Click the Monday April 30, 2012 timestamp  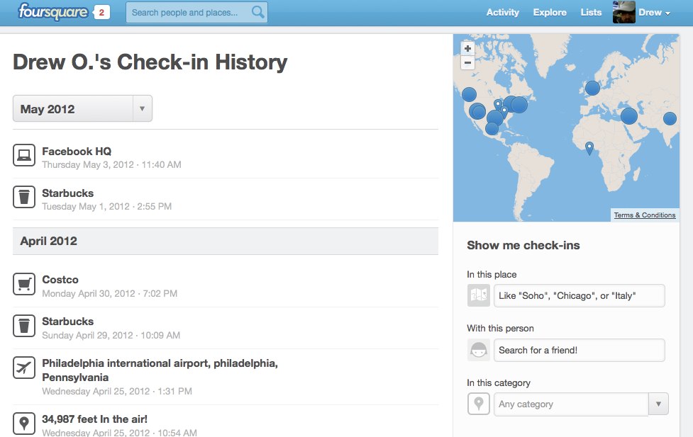pyautogui.click(x=110, y=293)
